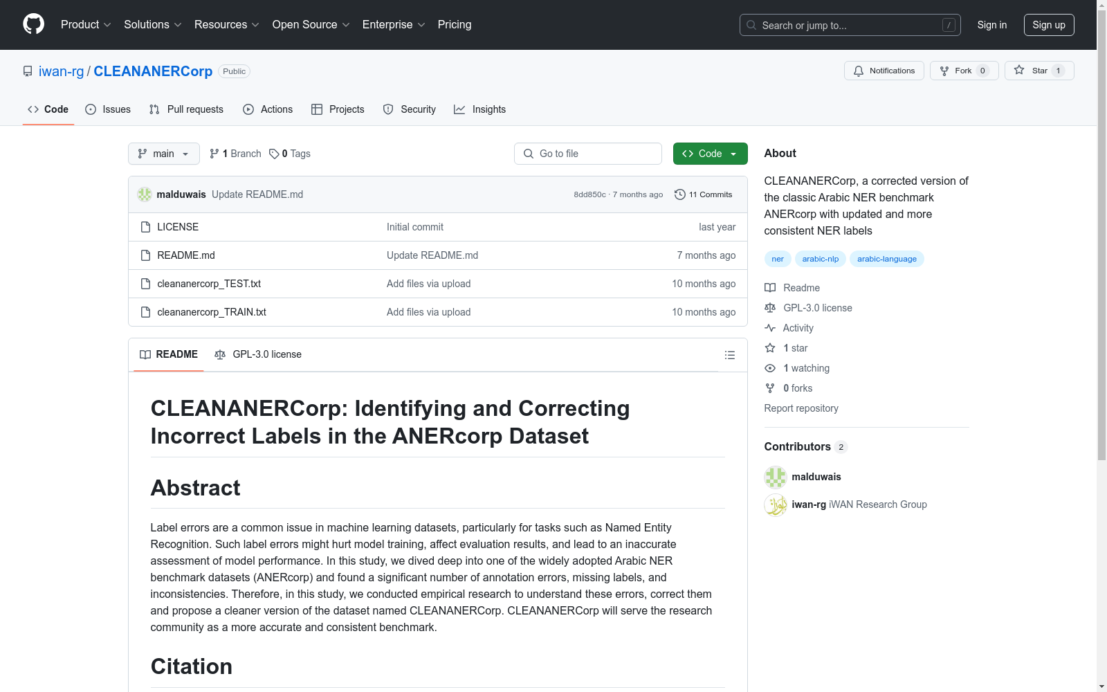Open the green Code dropdown

point(710,154)
